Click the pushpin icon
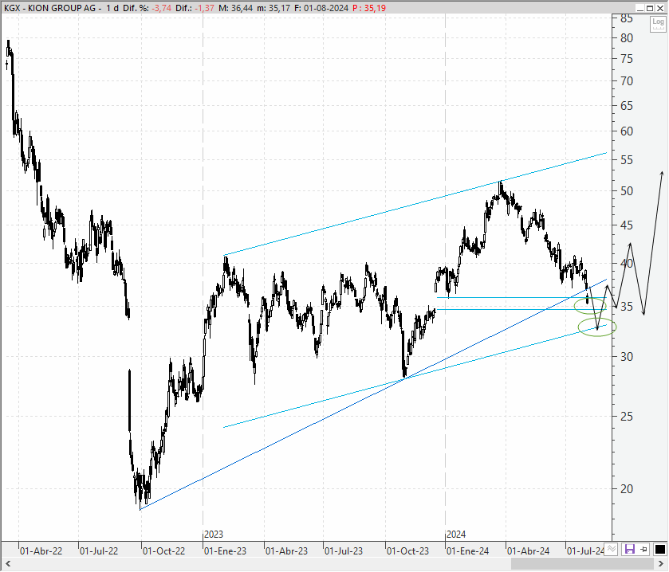The height and width of the screenshot is (572, 669). [644, 550]
